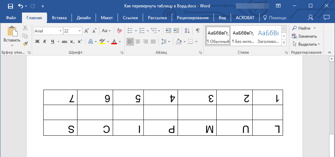Increase paragraph indent
This screenshot has width=335, height=157.
pos(176,31)
